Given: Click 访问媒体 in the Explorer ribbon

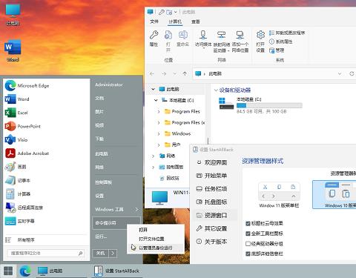Looking at the screenshot, I should click(203, 39).
